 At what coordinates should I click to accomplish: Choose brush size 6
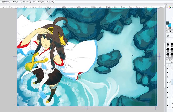pos(172,40)
